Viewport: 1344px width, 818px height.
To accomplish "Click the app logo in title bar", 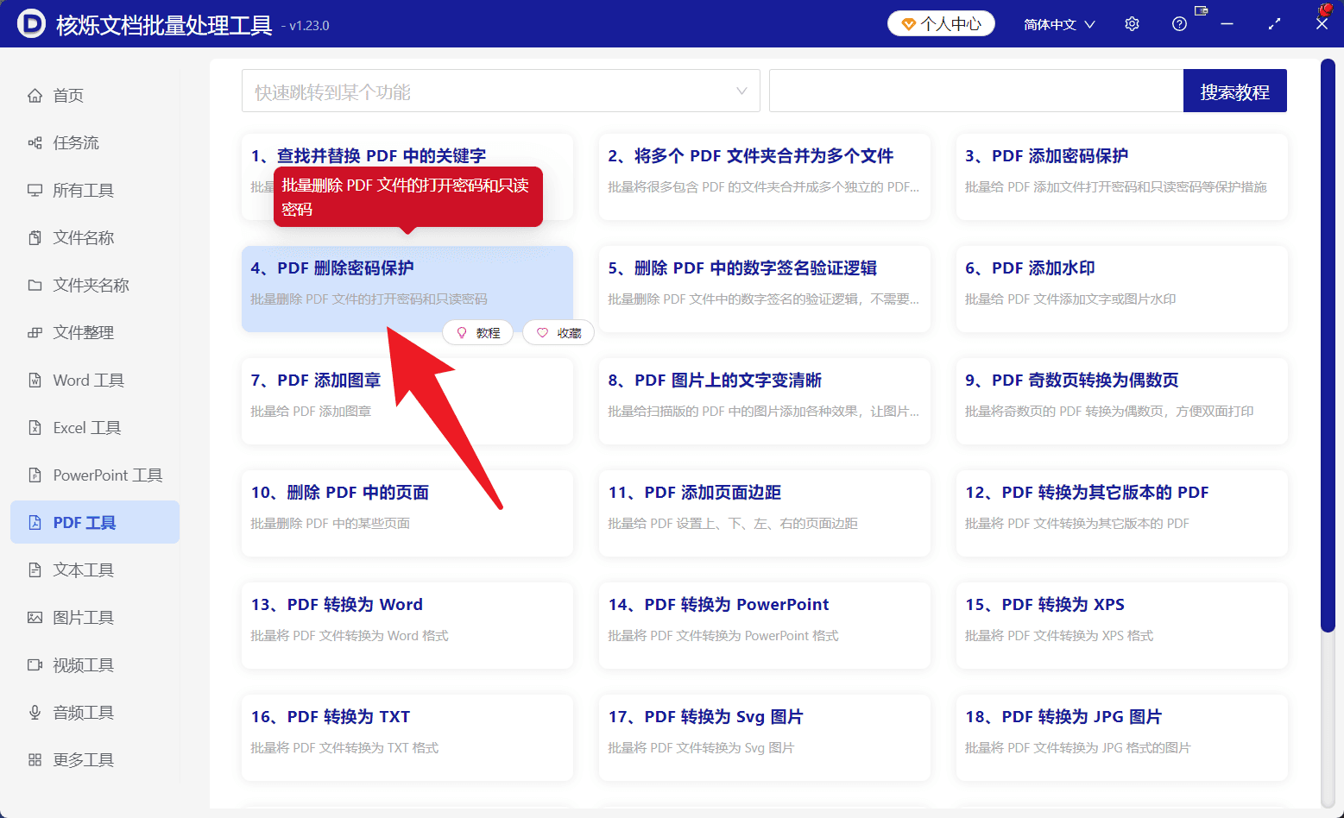I will pos(31,24).
